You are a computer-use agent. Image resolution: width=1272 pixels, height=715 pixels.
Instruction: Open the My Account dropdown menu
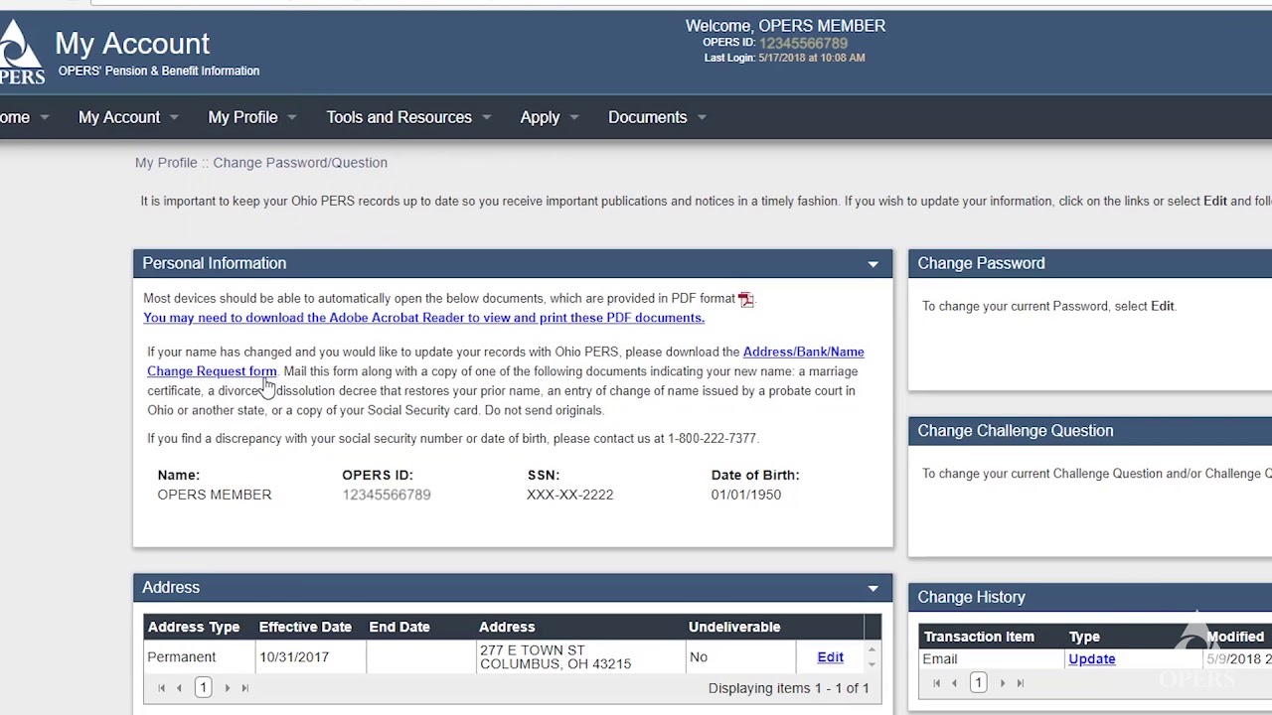[x=128, y=117]
